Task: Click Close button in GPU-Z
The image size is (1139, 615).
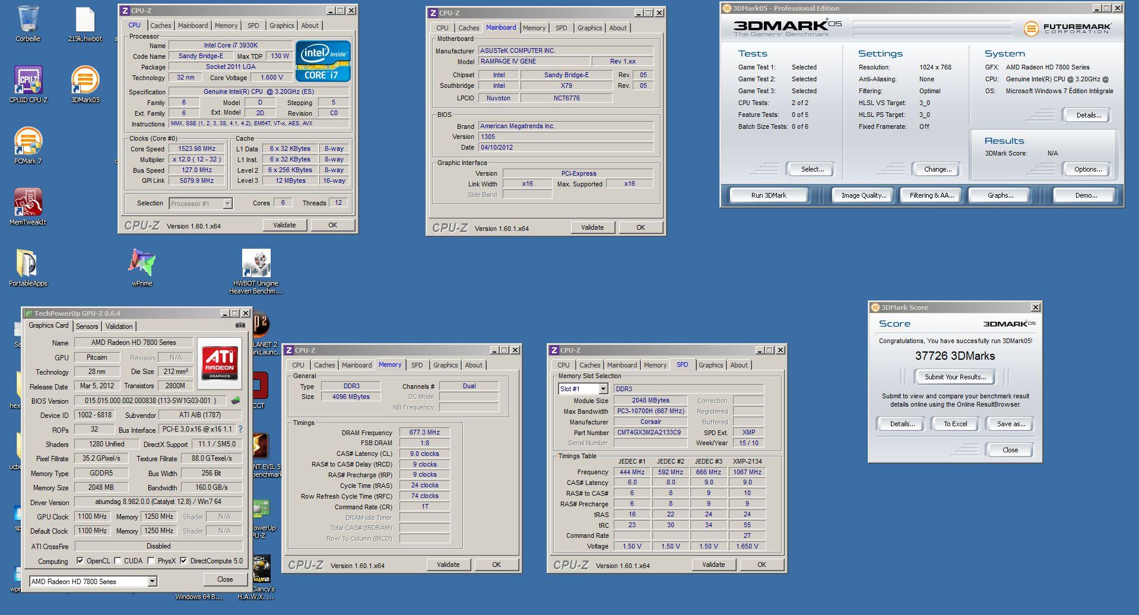Action: 225,579
